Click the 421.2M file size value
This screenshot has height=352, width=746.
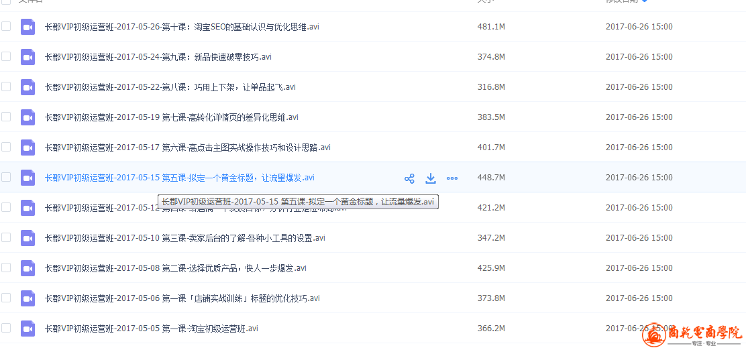(x=491, y=207)
